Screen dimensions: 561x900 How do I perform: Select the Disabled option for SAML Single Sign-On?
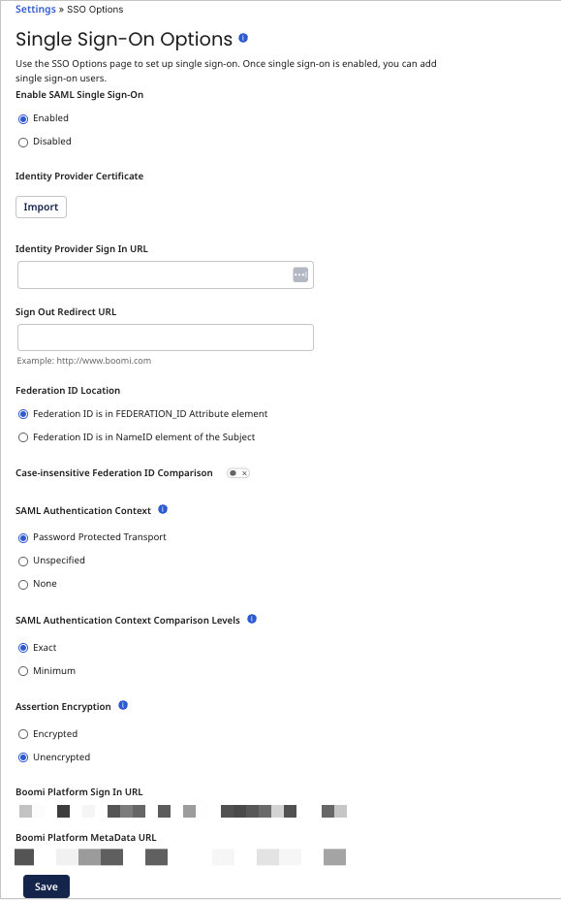22,142
